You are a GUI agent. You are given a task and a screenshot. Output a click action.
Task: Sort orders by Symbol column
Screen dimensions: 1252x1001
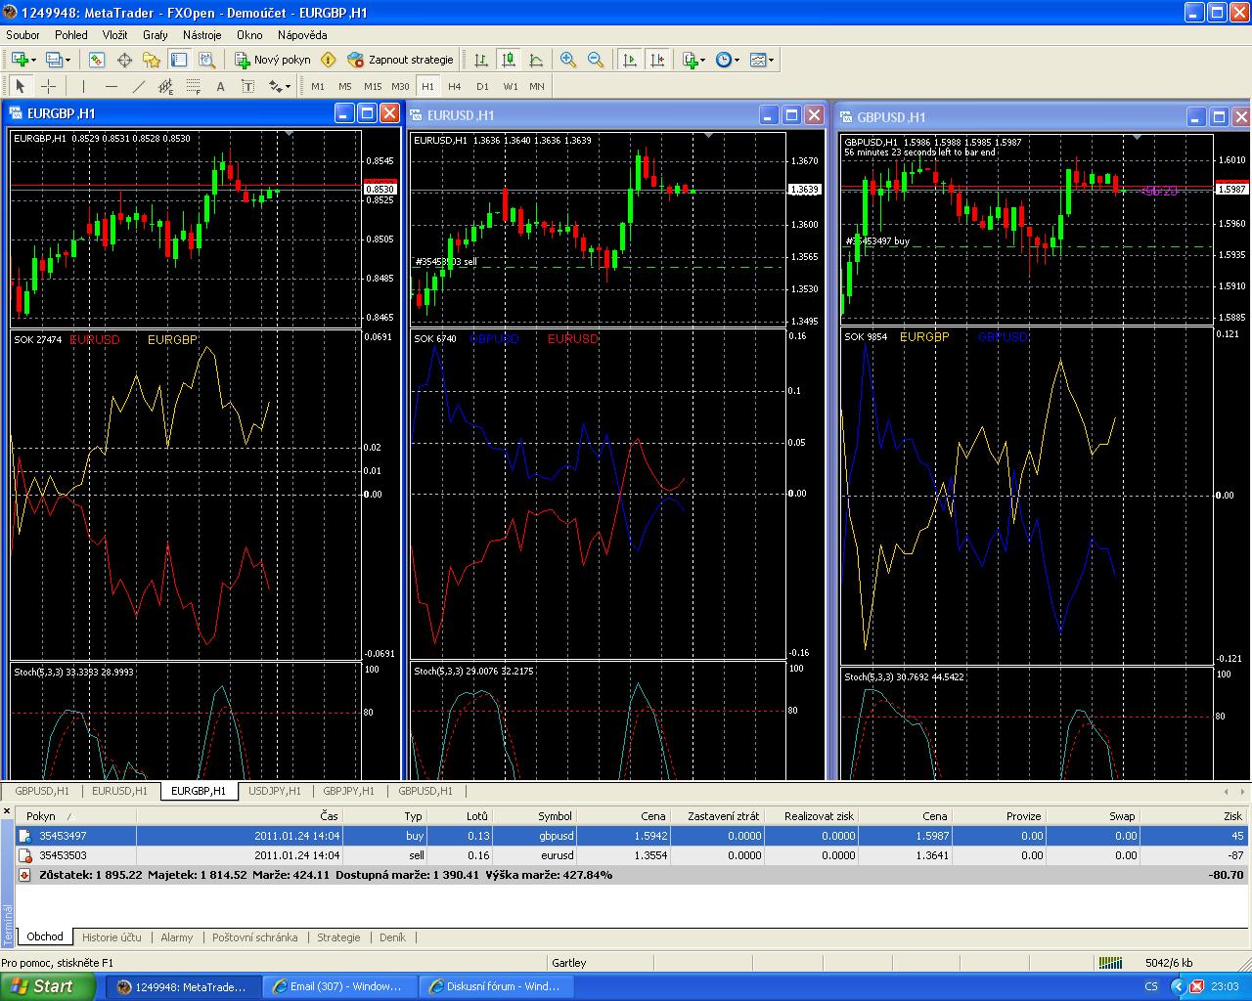point(535,816)
